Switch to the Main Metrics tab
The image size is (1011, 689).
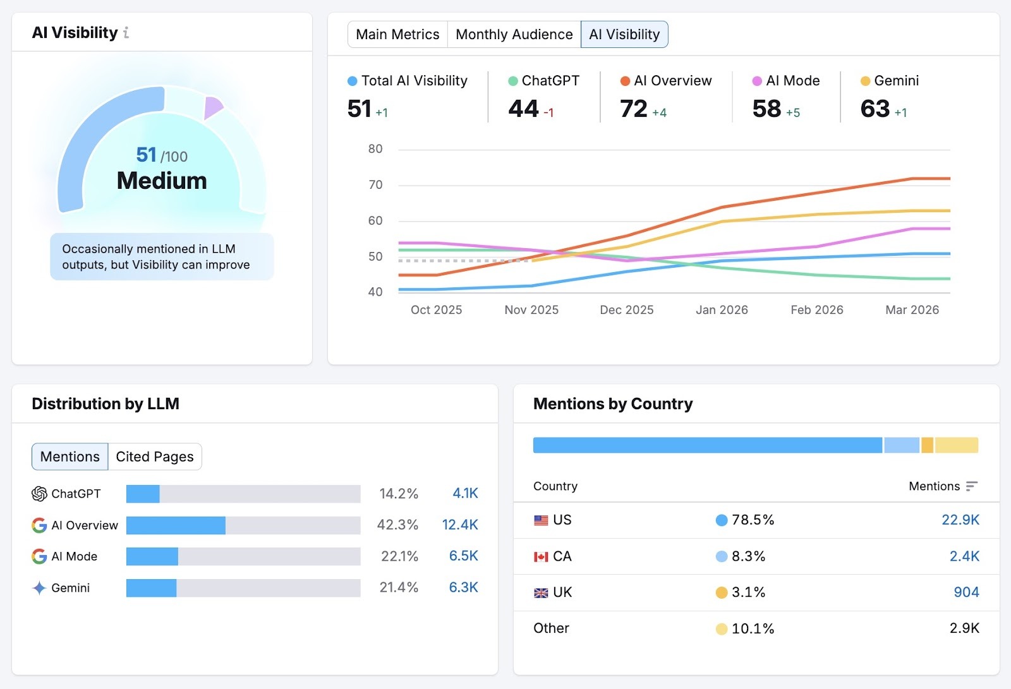[x=397, y=34]
